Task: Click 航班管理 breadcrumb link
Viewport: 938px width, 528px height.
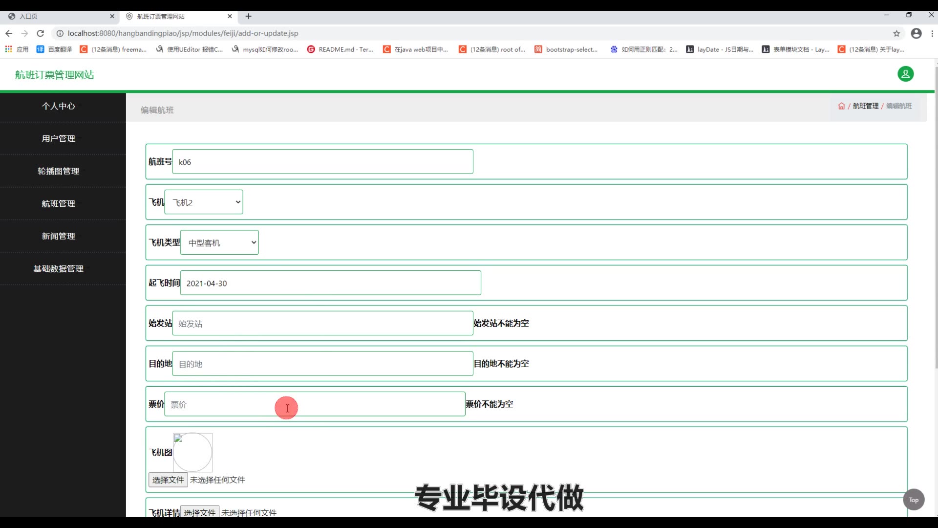Action: (x=865, y=106)
